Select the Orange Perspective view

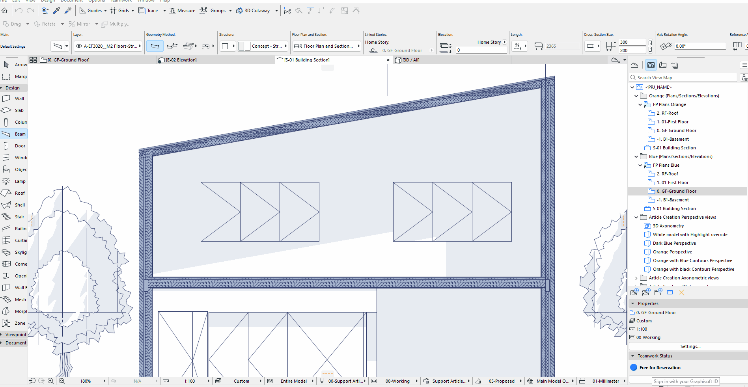click(672, 252)
